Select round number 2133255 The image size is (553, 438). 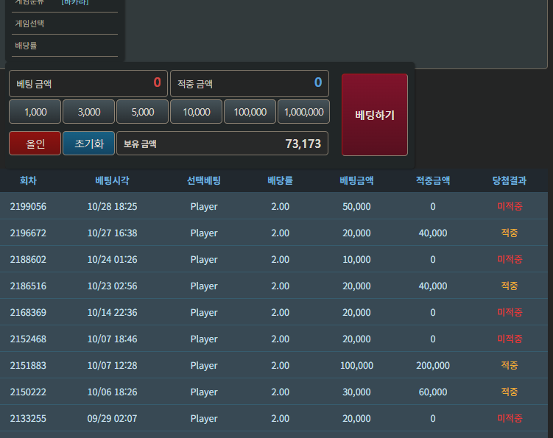28,418
